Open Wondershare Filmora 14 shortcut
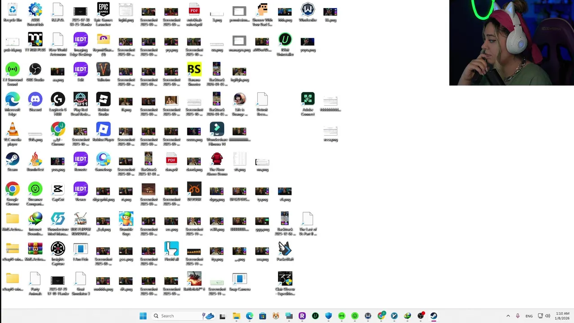574x323 pixels. 217,134
